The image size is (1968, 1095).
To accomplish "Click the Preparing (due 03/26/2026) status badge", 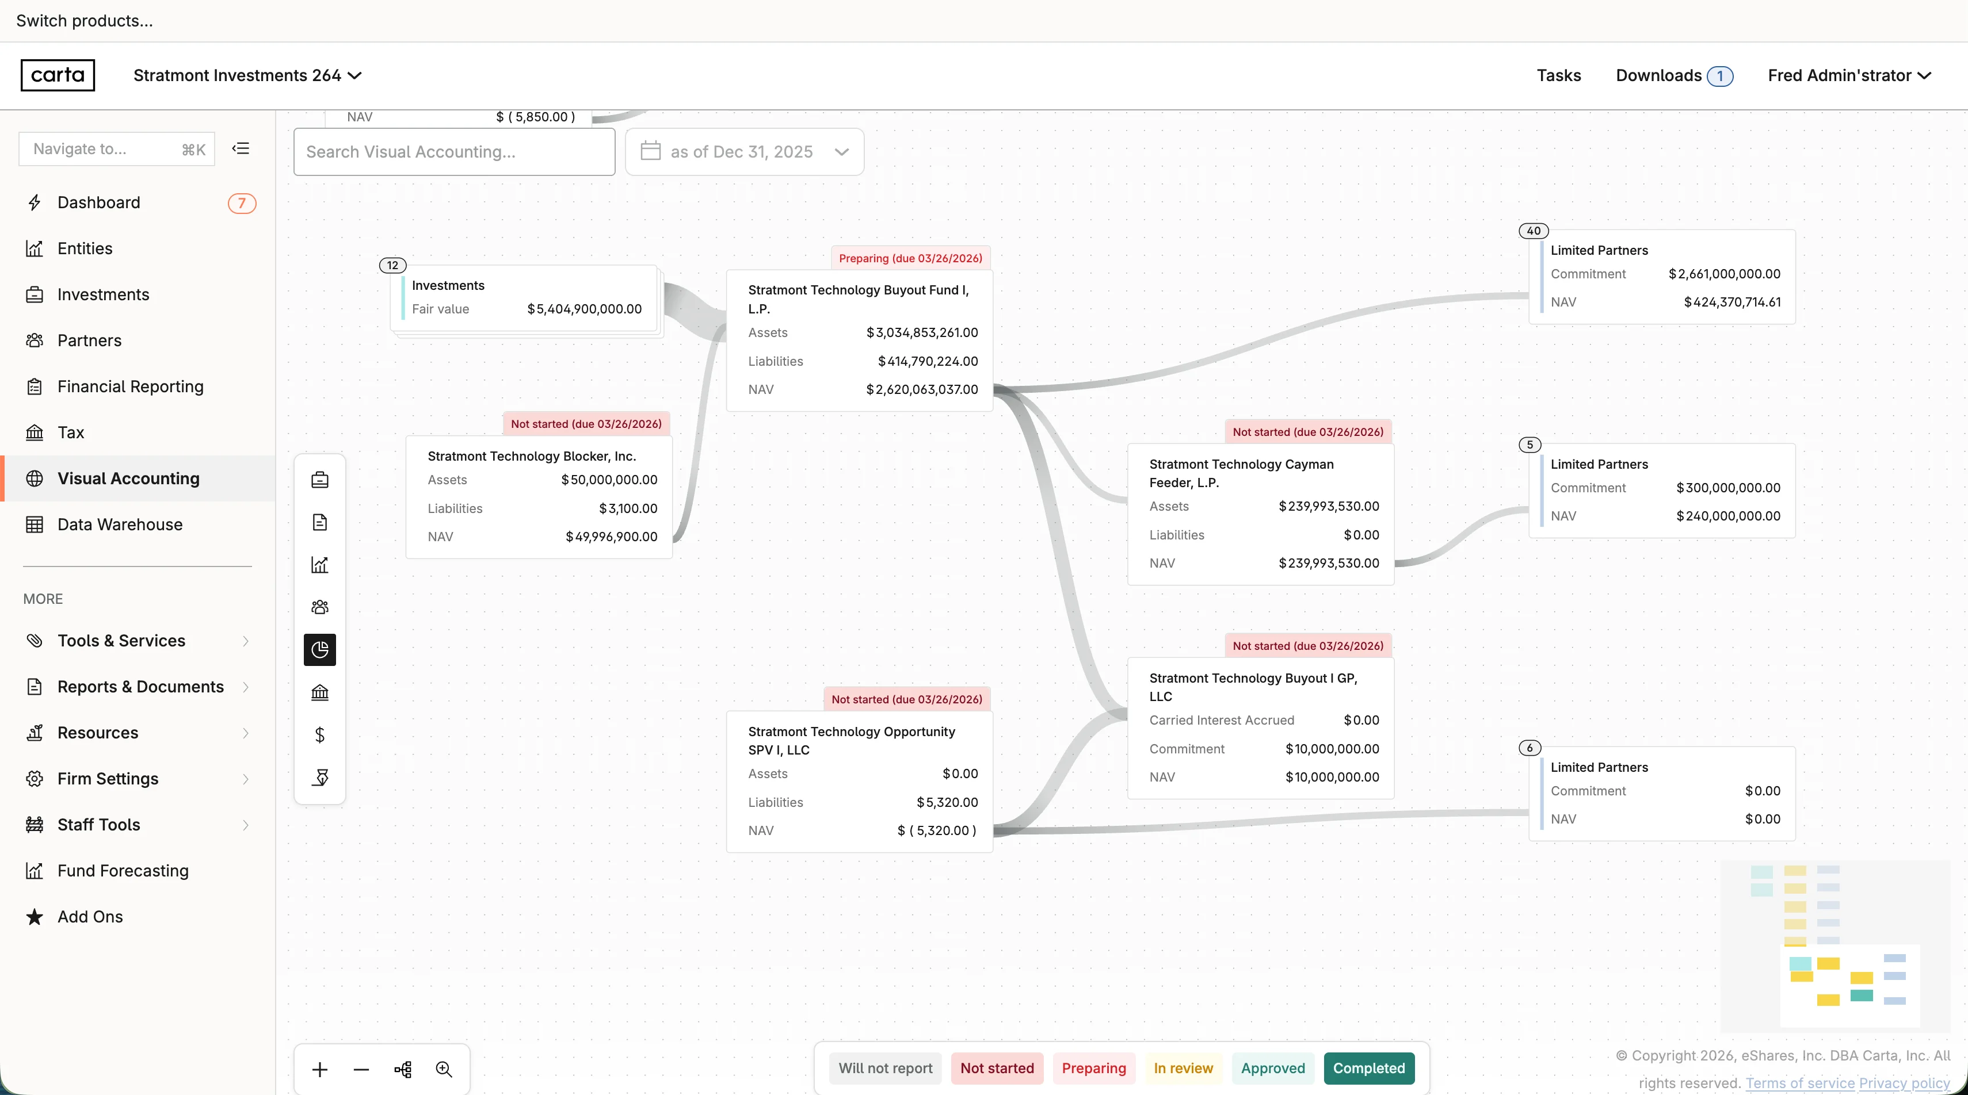I will (911, 258).
